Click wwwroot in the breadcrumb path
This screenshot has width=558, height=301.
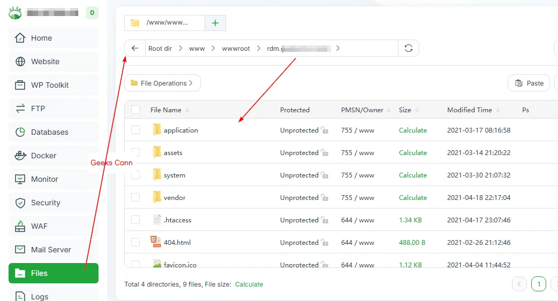236,48
